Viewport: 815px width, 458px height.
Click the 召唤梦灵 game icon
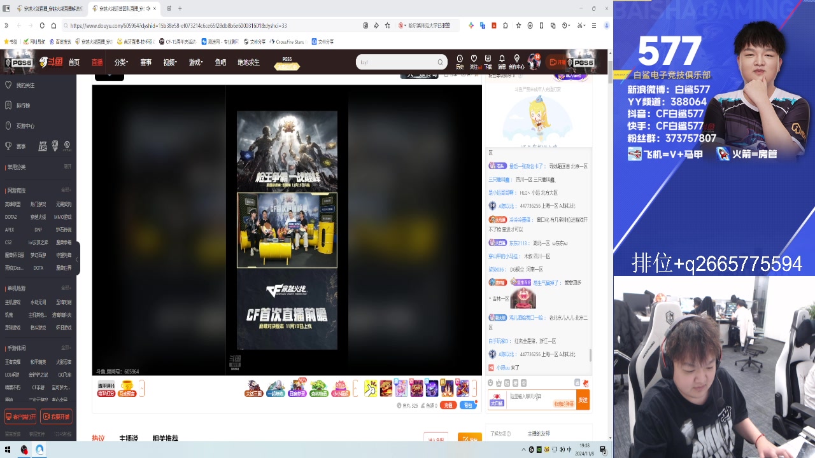click(297, 388)
